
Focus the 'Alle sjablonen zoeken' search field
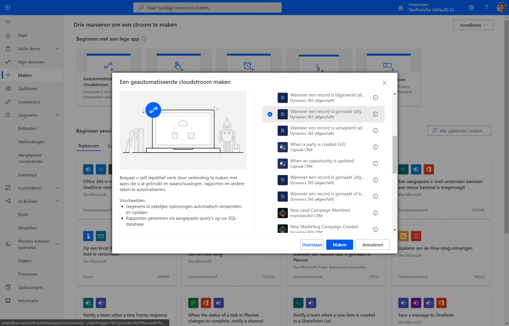(459, 131)
